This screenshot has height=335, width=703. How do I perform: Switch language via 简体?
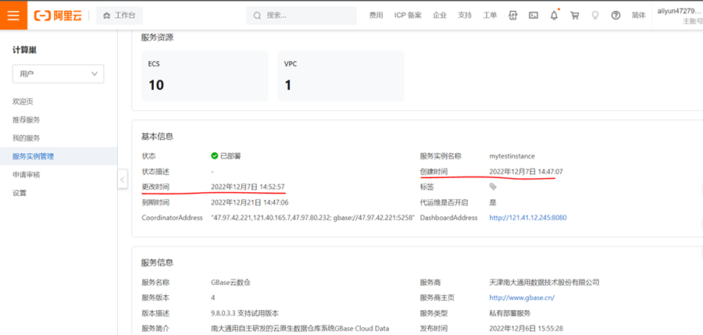tap(638, 16)
